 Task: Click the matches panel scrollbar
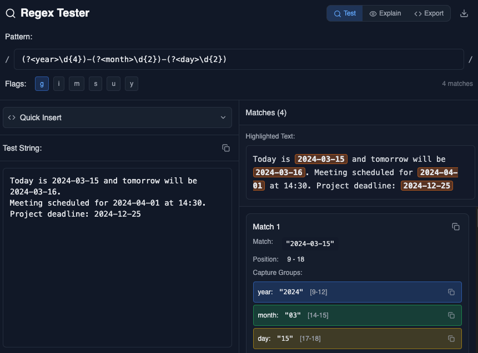[476, 217]
